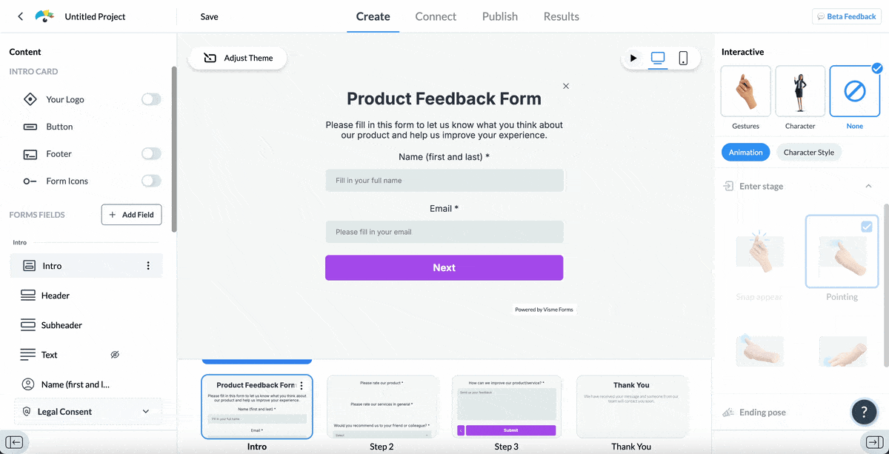Close the form preview X icon
The image size is (889, 454).
point(566,86)
